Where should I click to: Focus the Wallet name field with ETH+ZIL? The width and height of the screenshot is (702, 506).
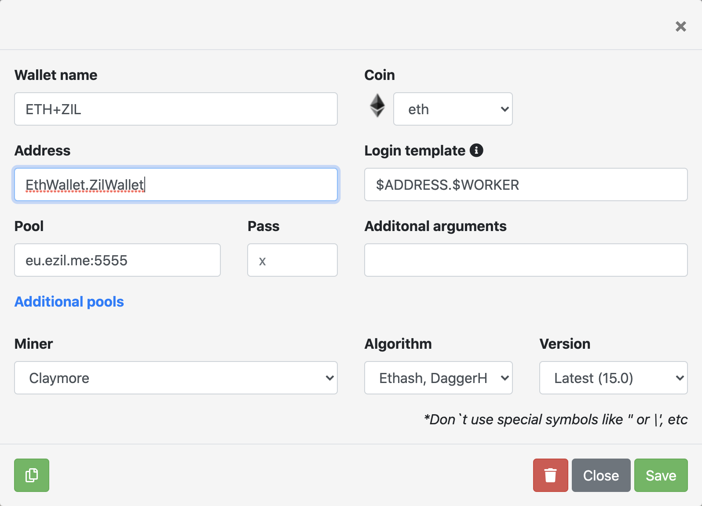176,109
